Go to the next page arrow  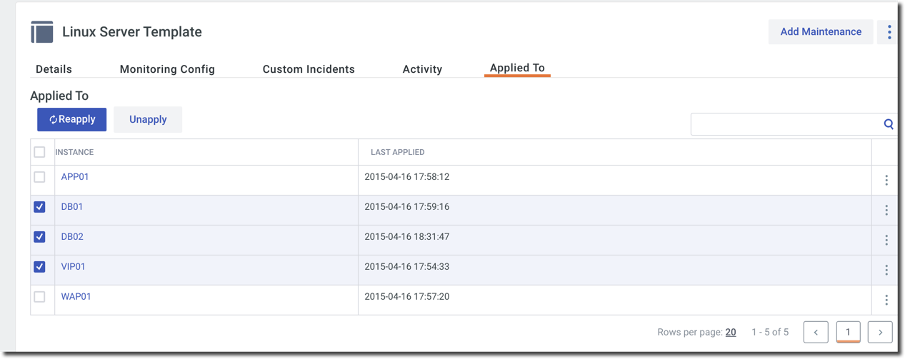(x=880, y=332)
